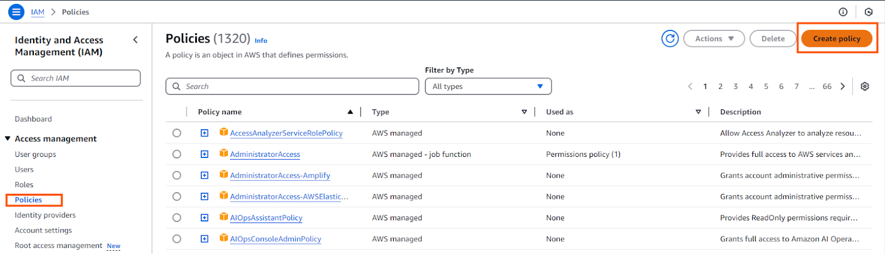Click the orange box icon for AIOpsConsoleAdminPolicy
Viewport: 885px width, 254px height.
(223, 237)
